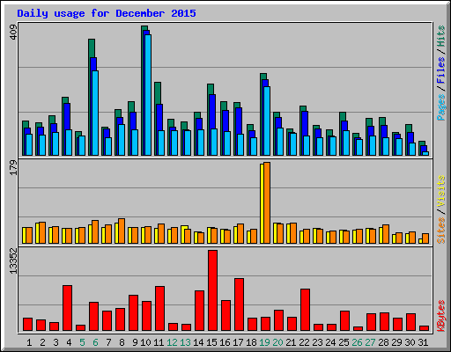The width and height of the screenshot is (451, 352).
Task: Click the orange visits bar for day 8
Action: pos(122,231)
